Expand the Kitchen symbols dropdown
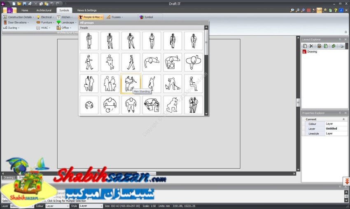 pos(65,17)
